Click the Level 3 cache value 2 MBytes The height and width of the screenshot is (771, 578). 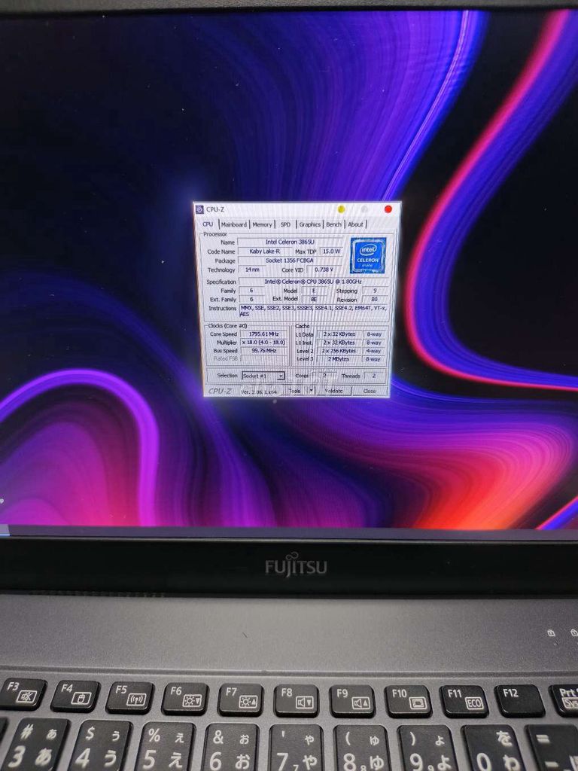point(339,359)
